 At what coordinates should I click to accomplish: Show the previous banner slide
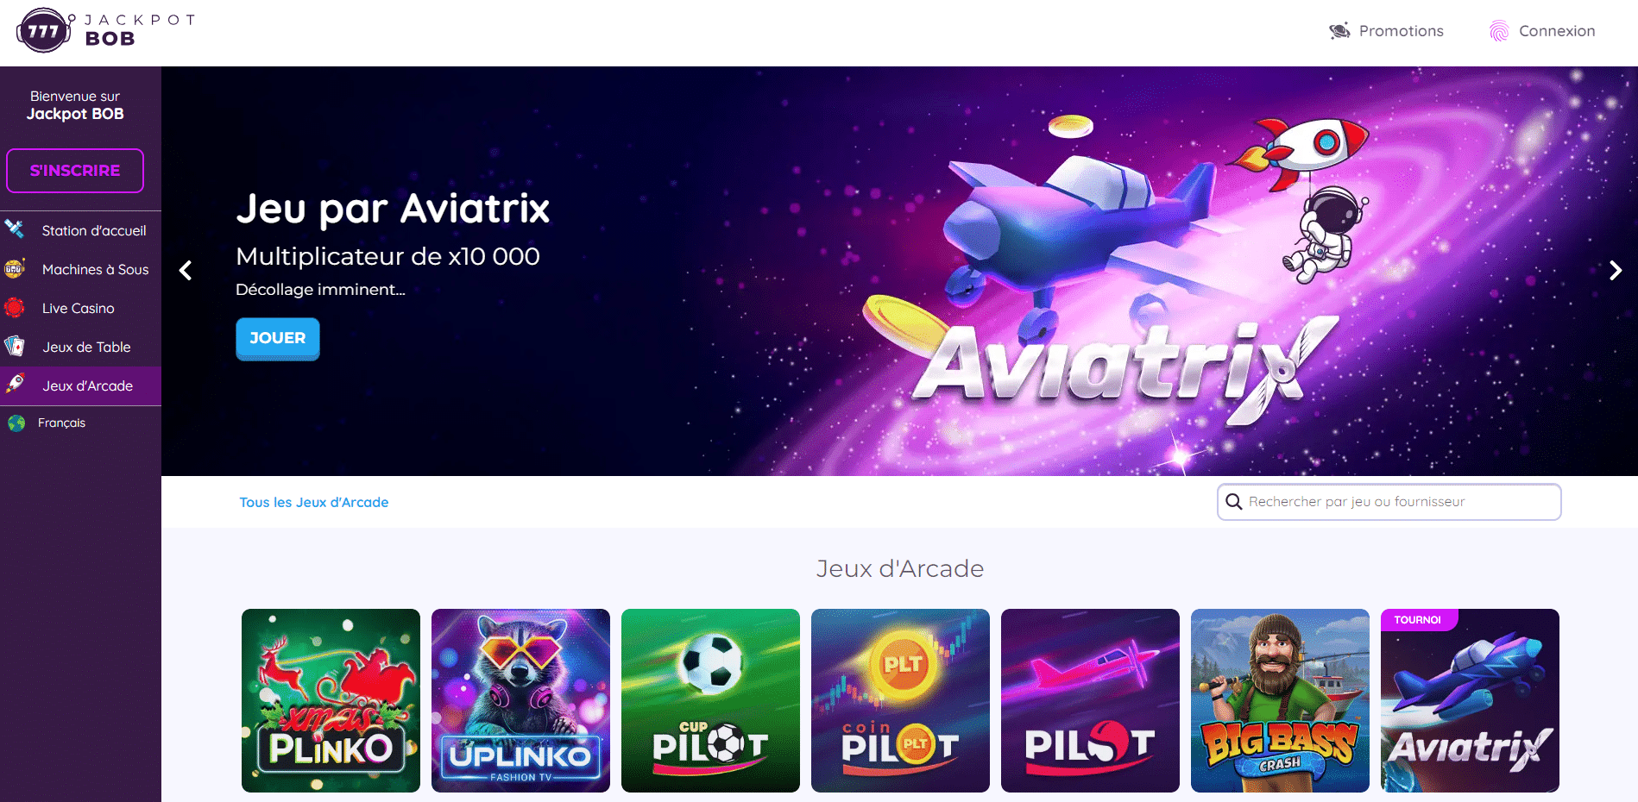coord(186,271)
